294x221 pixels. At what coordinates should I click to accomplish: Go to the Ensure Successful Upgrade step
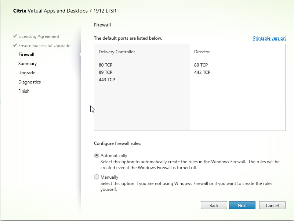click(x=44, y=46)
